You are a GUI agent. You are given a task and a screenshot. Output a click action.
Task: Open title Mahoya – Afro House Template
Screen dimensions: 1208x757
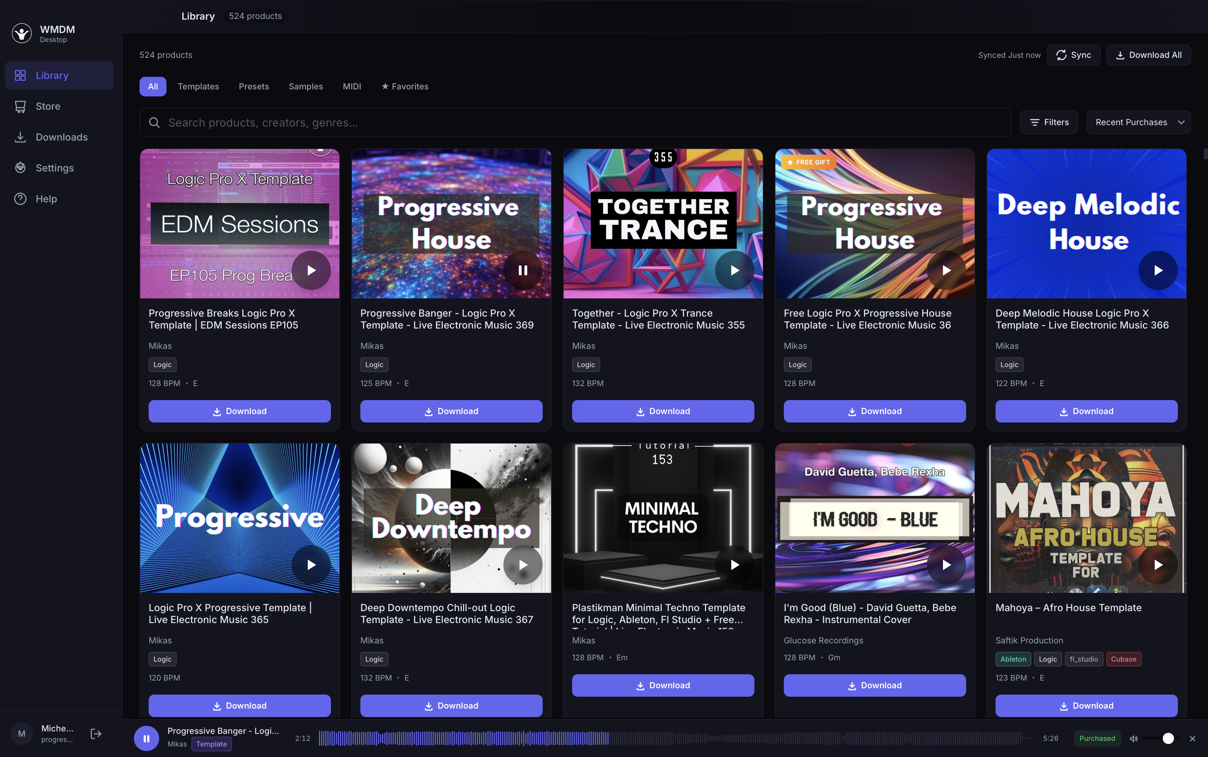tap(1068, 607)
